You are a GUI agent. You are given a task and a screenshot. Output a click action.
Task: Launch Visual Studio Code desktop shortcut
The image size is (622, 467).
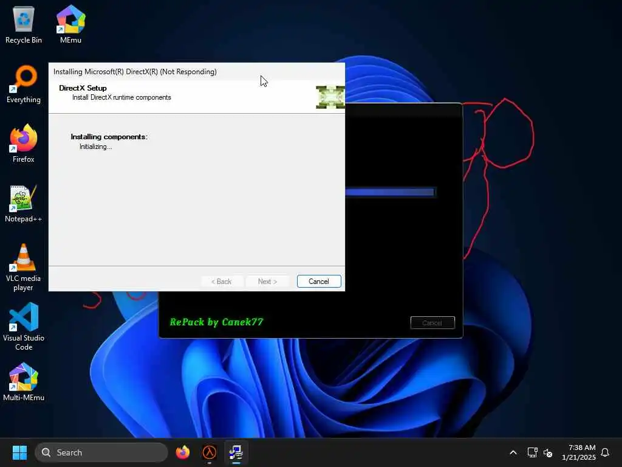[24, 327]
